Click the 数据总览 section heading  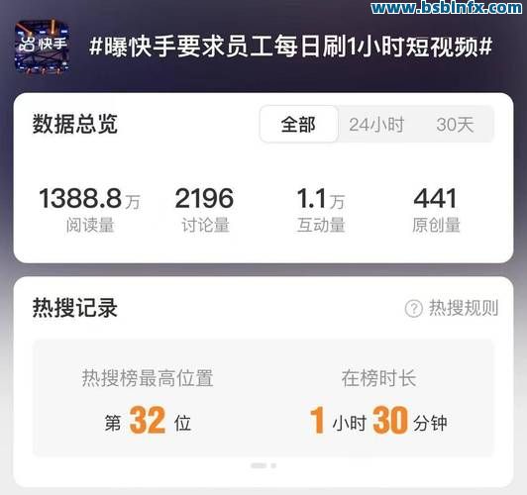tap(75, 125)
